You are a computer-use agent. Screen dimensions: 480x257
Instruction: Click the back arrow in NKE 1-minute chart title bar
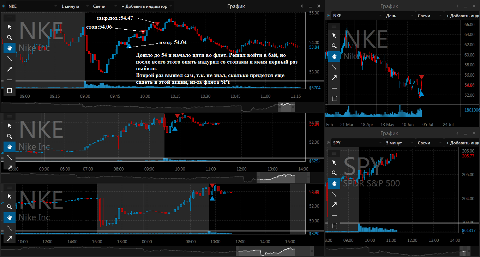tap(302, 6)
